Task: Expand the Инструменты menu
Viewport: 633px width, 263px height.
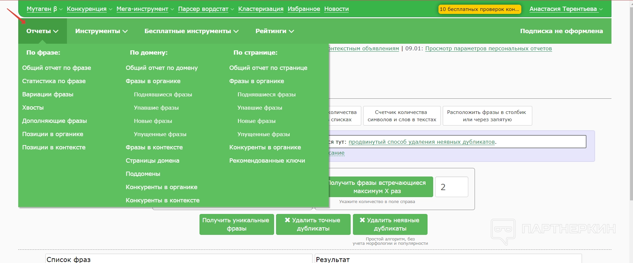Action: 101,31
